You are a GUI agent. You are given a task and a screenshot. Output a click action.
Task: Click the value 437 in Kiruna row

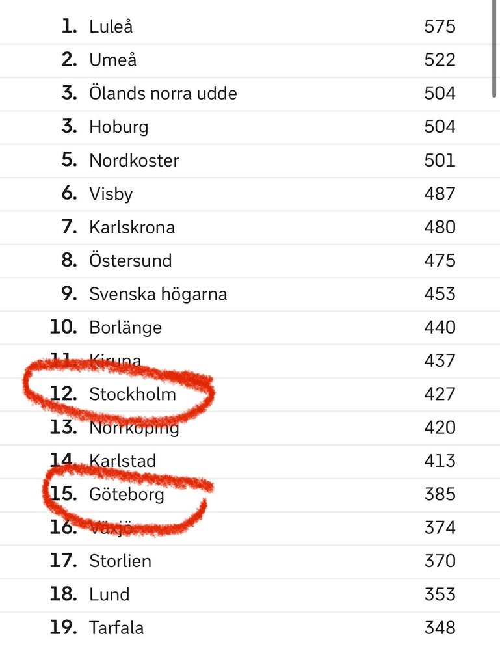coord(440,360)
